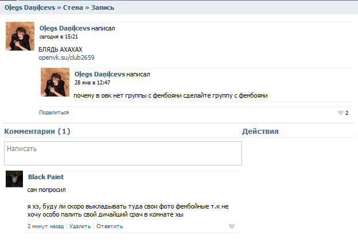Screen dimensions: 358x243
Task: Click the comment timestamp 2 минут назад
Action: [x=45, y=226]
